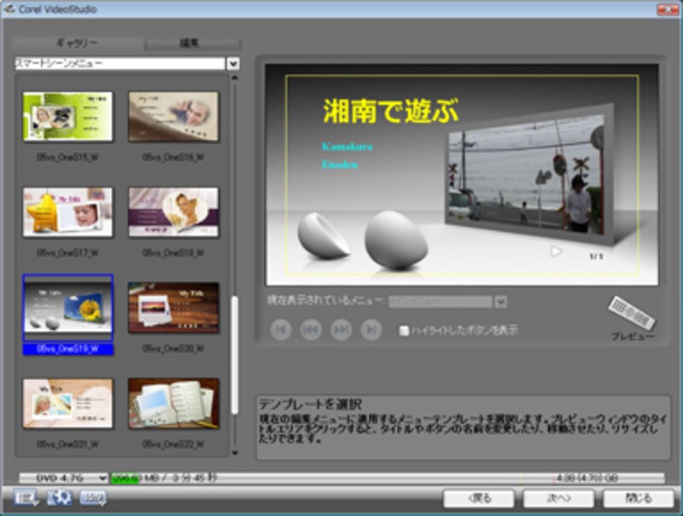Enable the show highlighted buttons checkbox
683x516 pixels.
coord(405,330)
